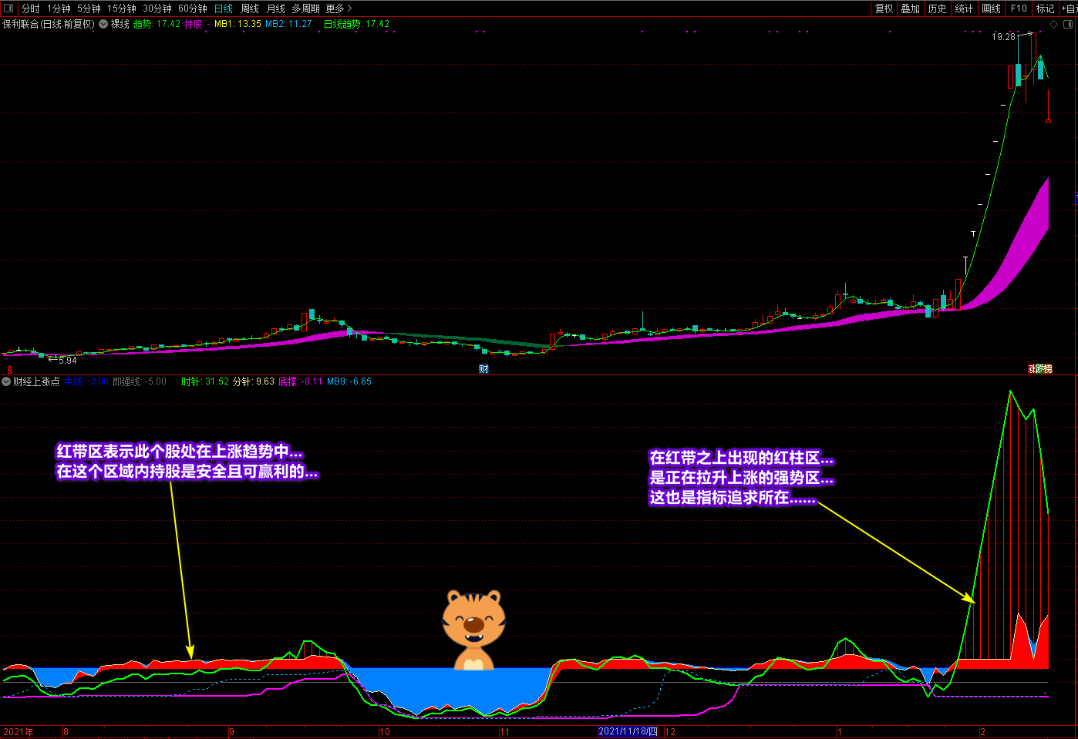
Task: Select the 月线 monthly period tab
Action: click(x=275, y=8)
